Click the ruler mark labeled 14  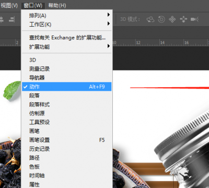[162, 42]
